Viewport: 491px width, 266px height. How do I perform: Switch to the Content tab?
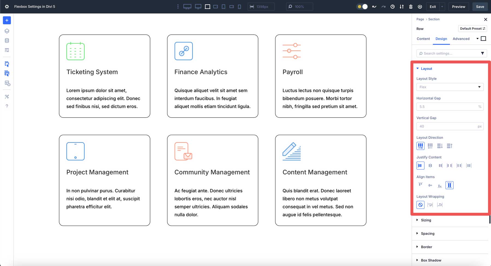(x=423, y=39)
